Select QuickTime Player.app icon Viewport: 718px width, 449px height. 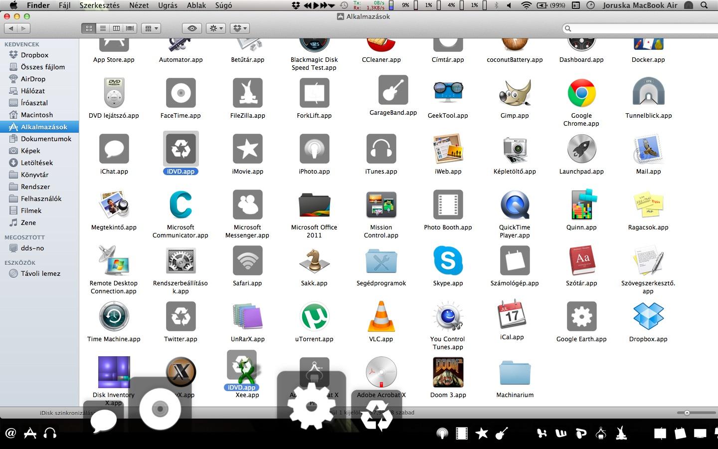[x=515, y=205]
